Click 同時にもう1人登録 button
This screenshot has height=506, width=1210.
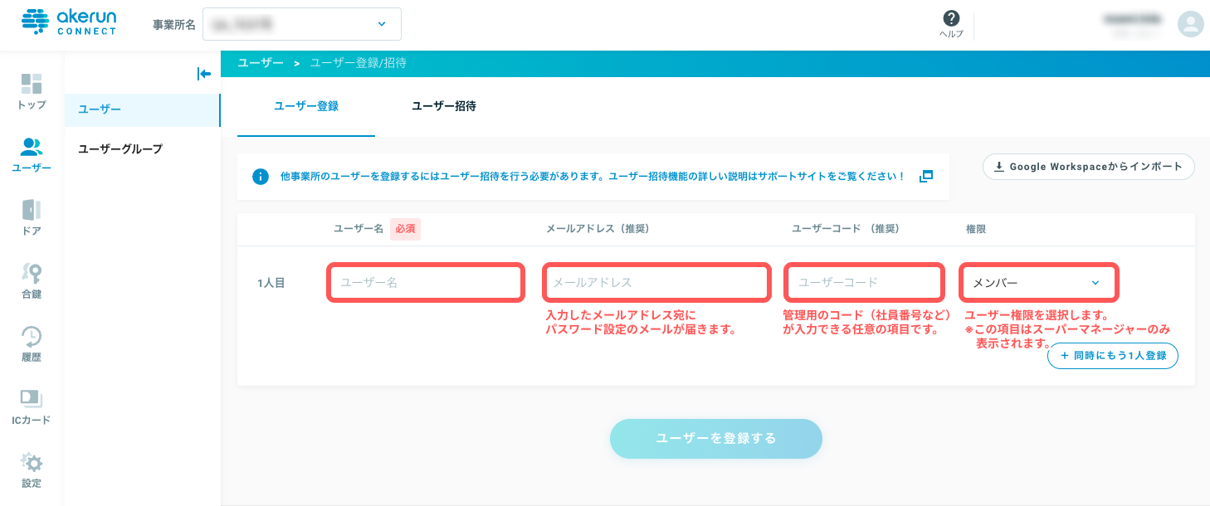(x=1113, y=356)
